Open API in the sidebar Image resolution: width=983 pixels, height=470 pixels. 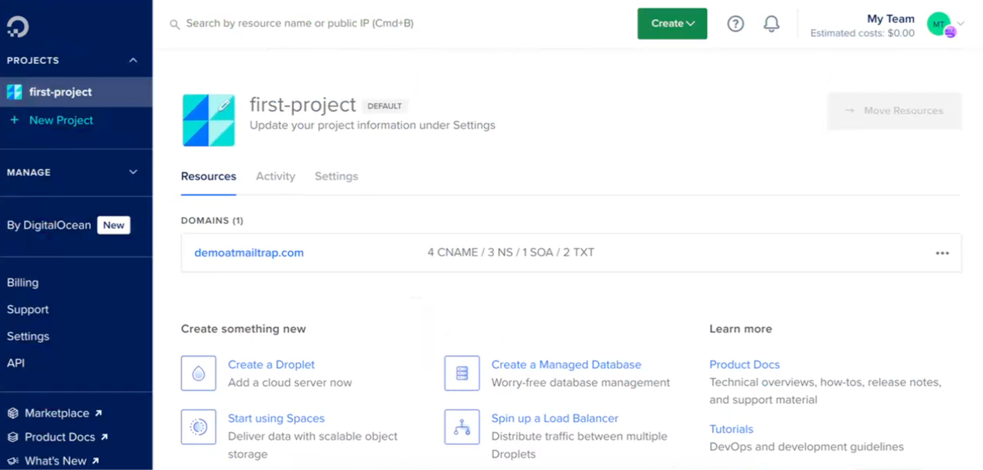[16, 363]
